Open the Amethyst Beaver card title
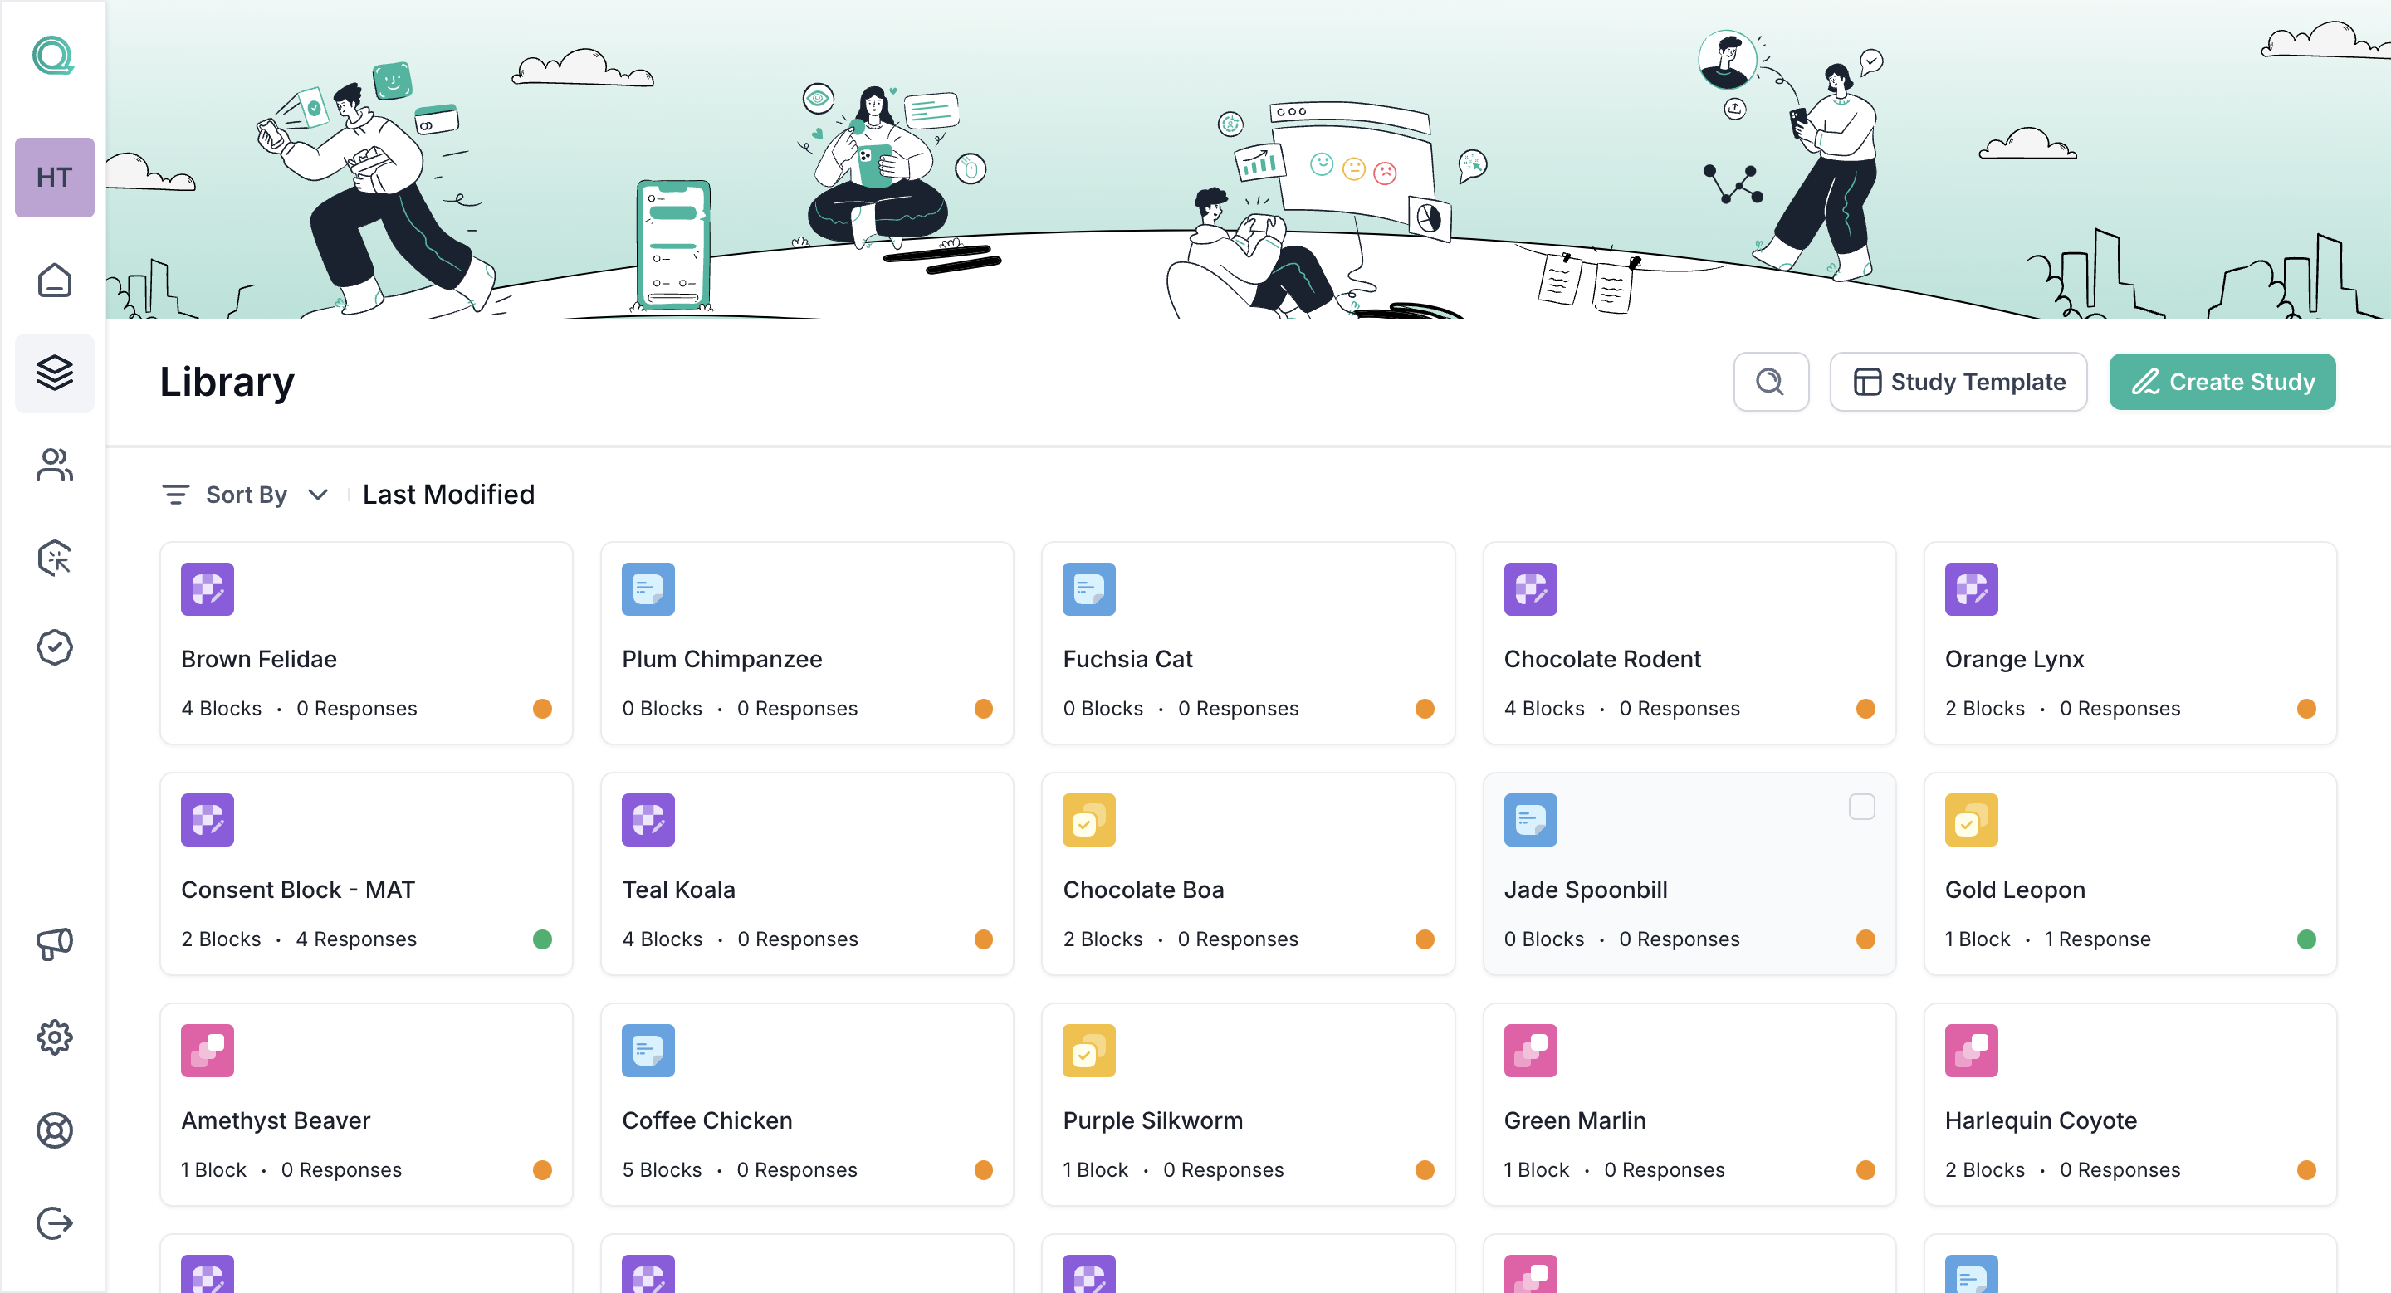 pyautogui.click(x=276, y=1120)
